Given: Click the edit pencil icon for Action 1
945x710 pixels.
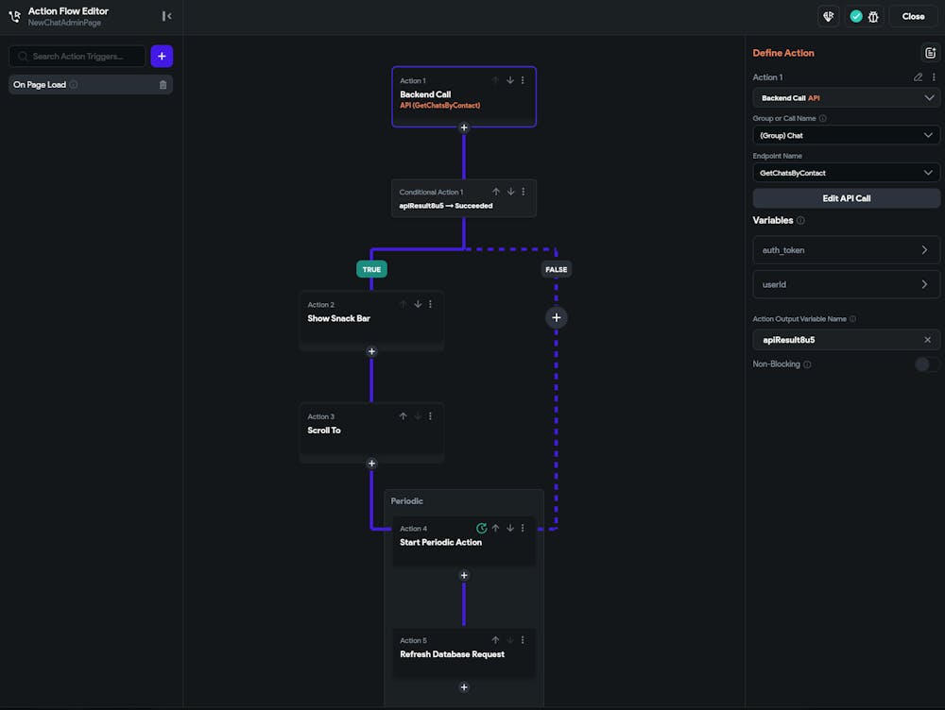Looking at the screenshot, I should point(918,77).
